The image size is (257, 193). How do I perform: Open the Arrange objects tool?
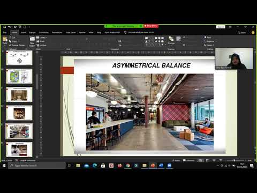pos(171,41)
